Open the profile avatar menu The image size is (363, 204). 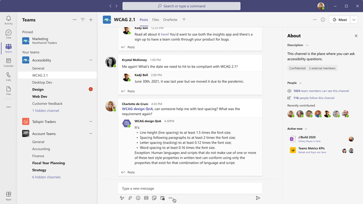(x=321, y=6)
